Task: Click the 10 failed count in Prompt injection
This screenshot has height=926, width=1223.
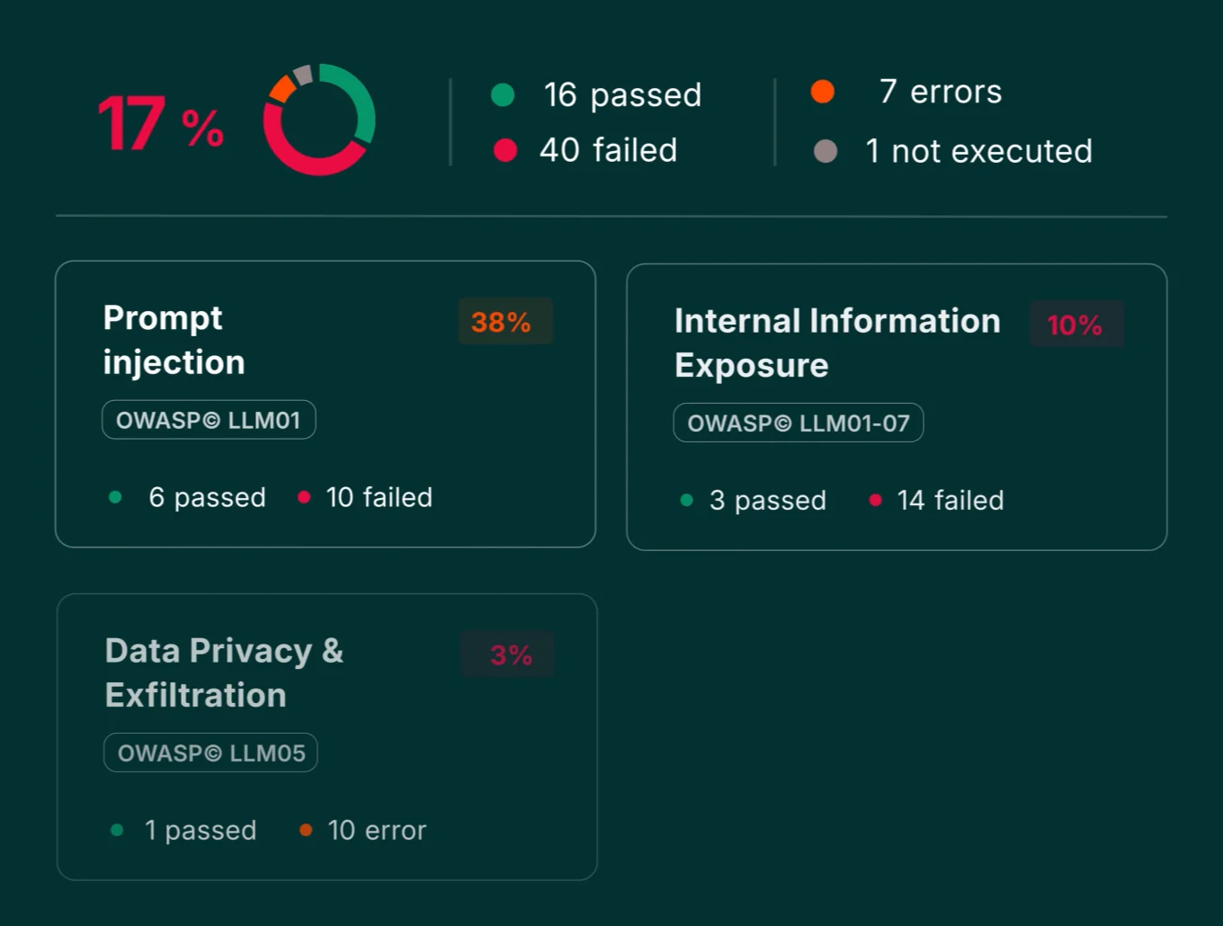Action: click(379, 497)
